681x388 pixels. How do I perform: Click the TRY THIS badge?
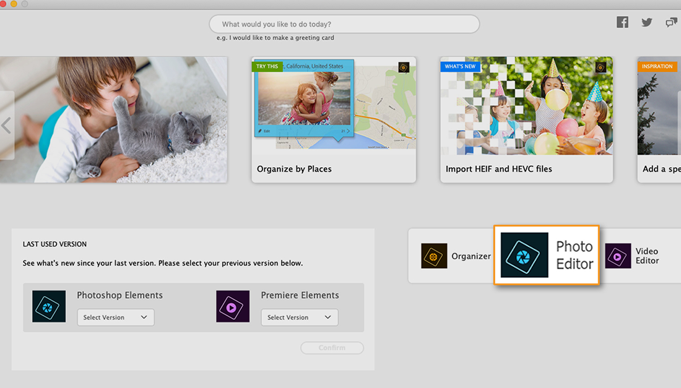[x=267, y=66]
